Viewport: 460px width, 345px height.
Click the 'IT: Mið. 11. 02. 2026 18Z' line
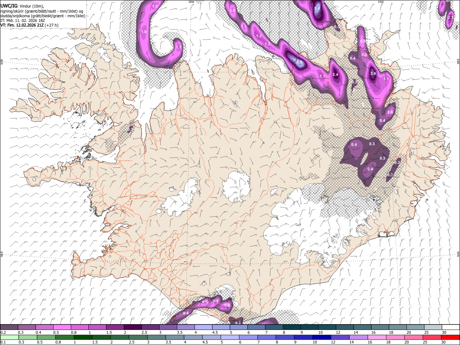(x=23, y=20)
